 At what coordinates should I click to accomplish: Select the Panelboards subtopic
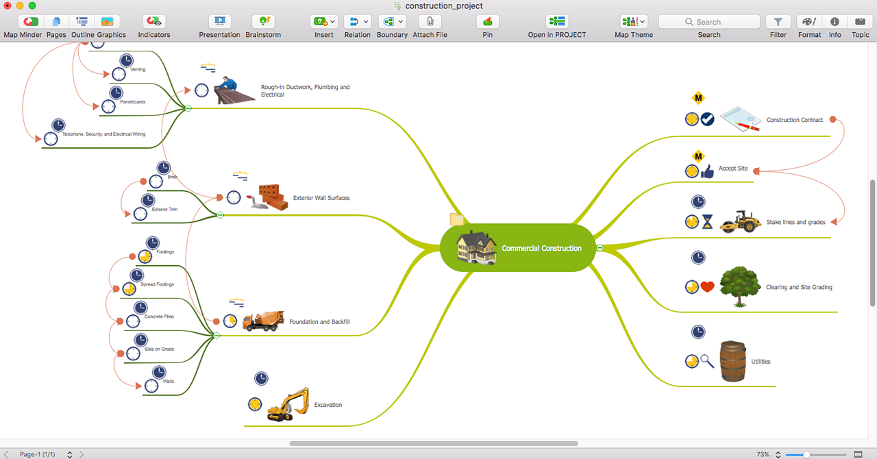pos(133,101)
